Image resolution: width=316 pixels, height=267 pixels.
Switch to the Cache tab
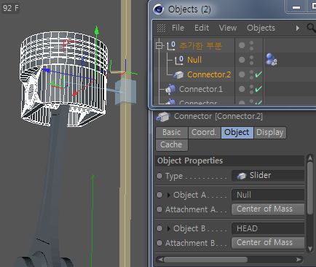coord(172,145)
